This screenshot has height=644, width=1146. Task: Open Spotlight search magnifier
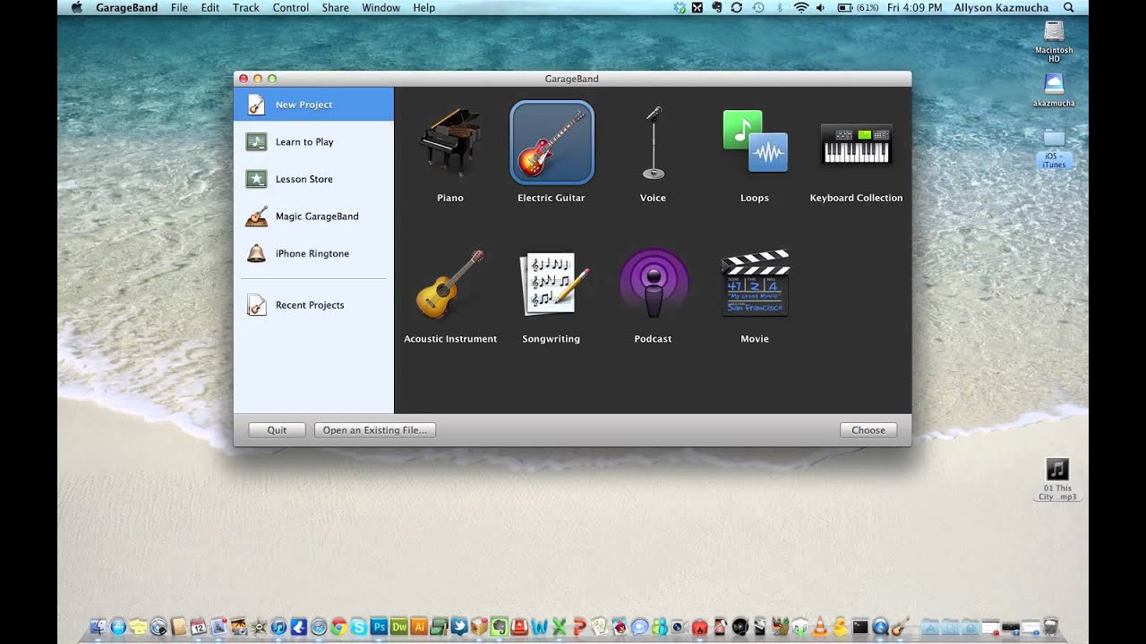point(1068,7)
